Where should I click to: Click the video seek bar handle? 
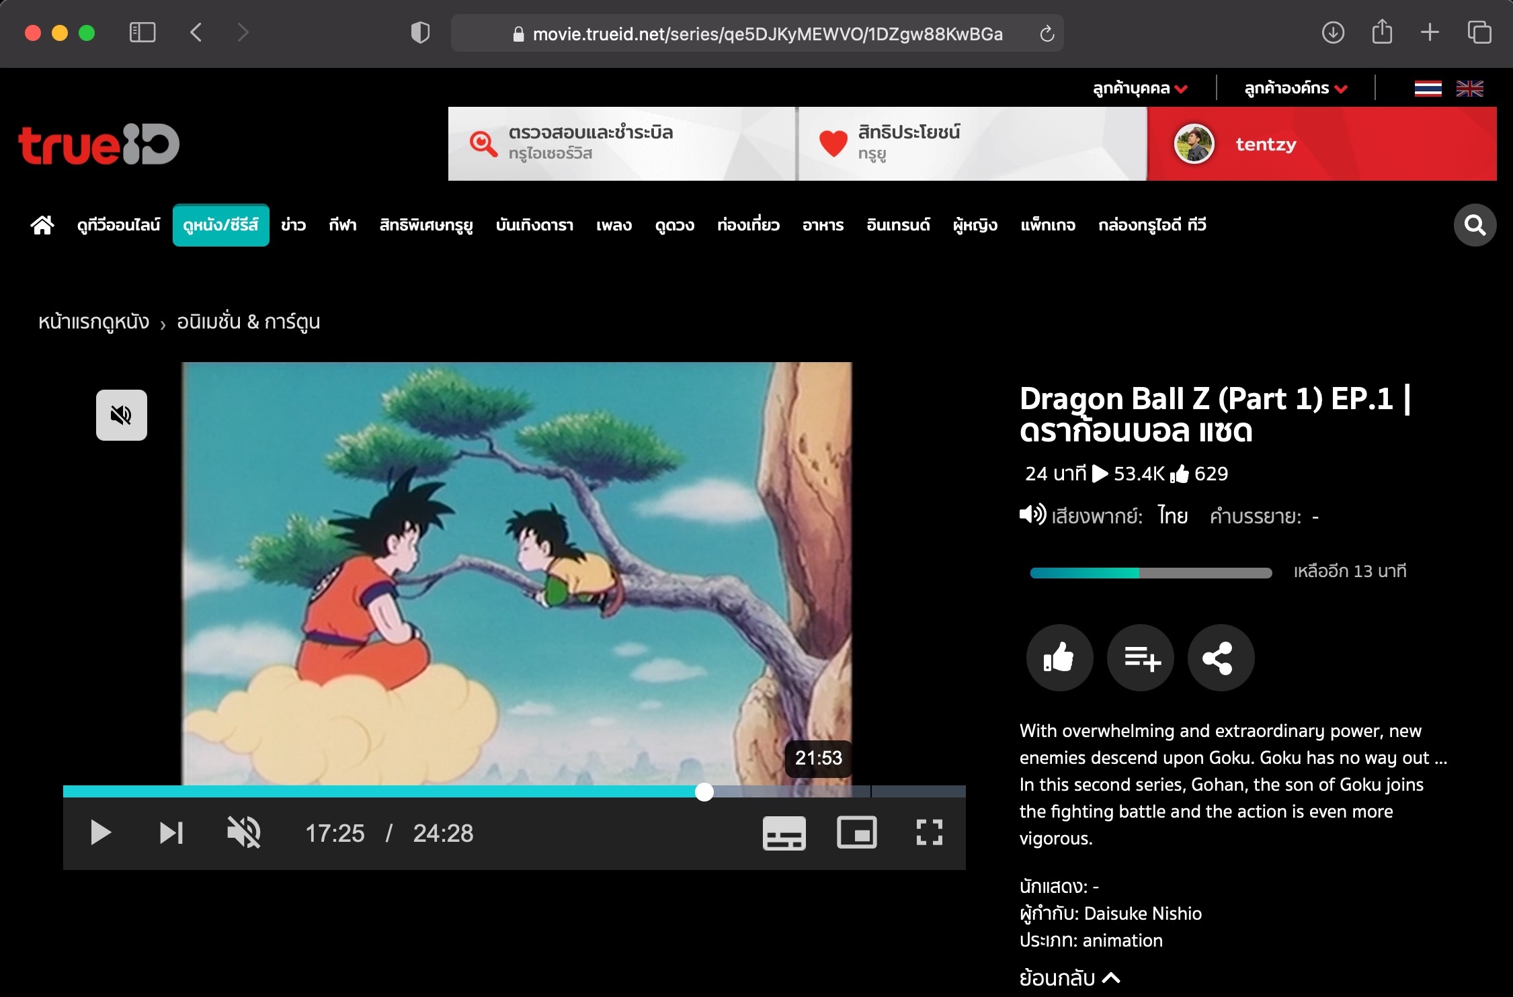pos(704,792)
